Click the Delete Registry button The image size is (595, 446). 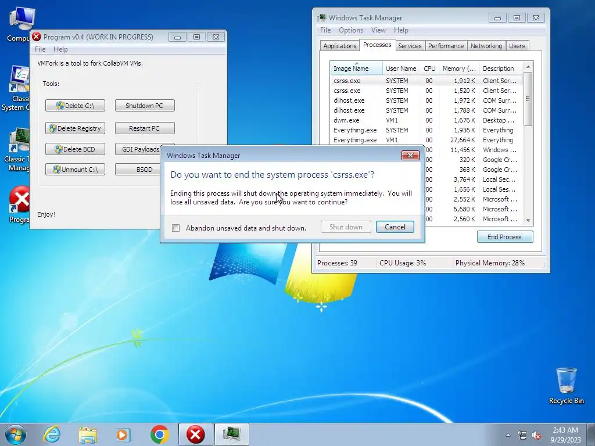tap(75, 128)
